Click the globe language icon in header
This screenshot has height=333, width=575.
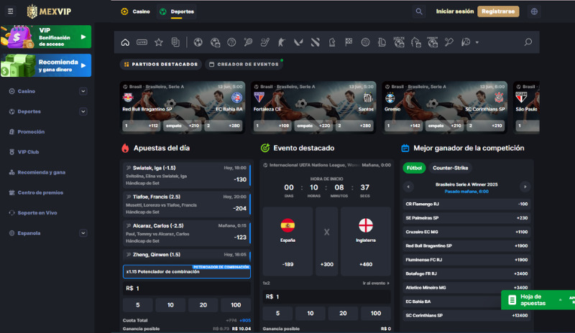coord(534,11)
